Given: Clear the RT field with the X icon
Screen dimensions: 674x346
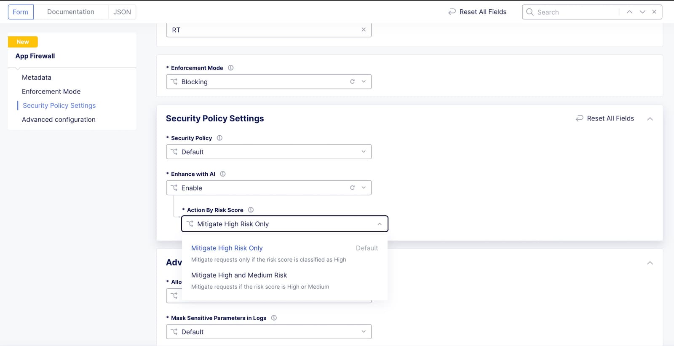Looking at the screenshot, I should [x=364, y=30].
